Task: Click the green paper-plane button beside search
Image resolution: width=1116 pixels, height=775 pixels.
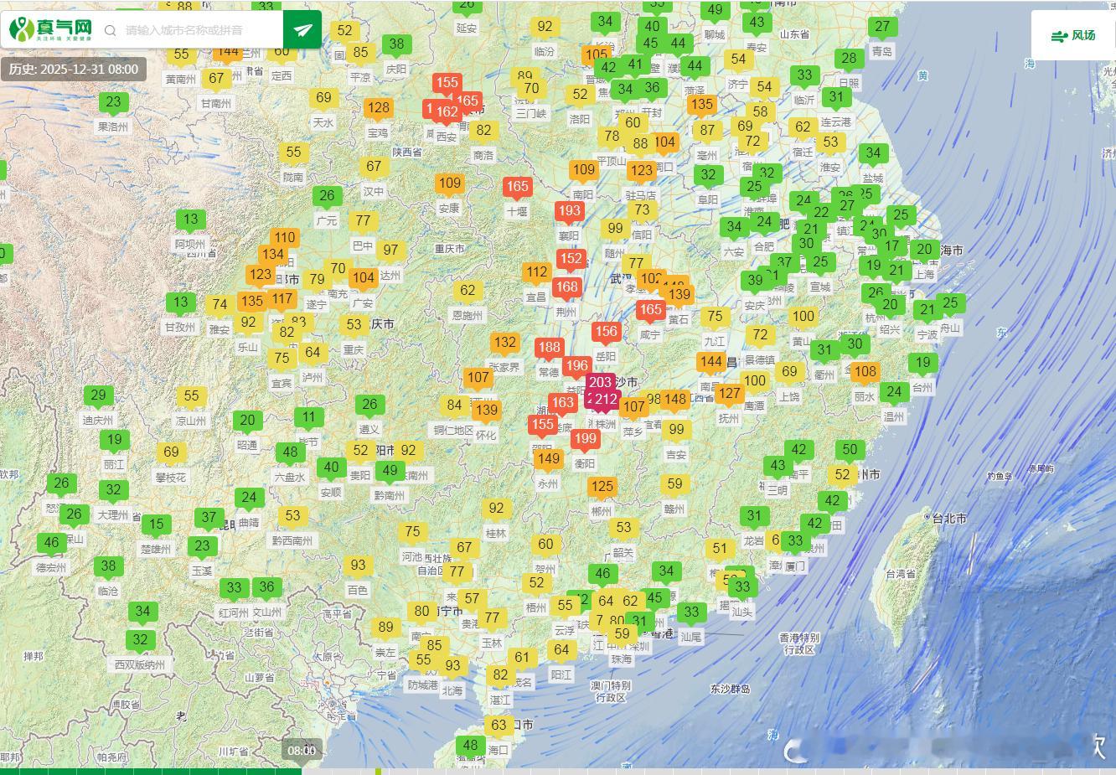Action: click(x=301, y=28)
